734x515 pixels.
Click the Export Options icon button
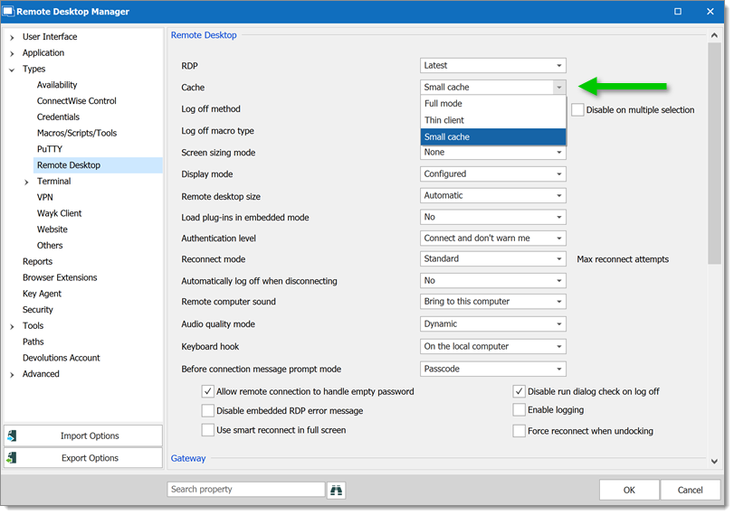pyautogui.click(x=12, y=458)
